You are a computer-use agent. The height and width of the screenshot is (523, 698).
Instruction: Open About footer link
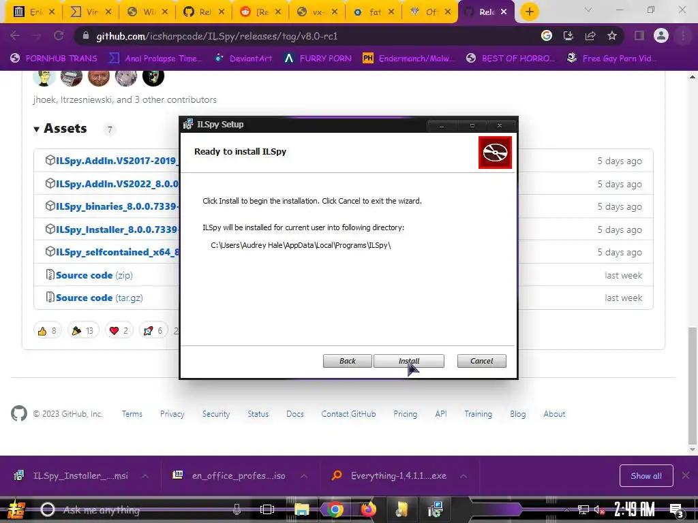(554, 413)
